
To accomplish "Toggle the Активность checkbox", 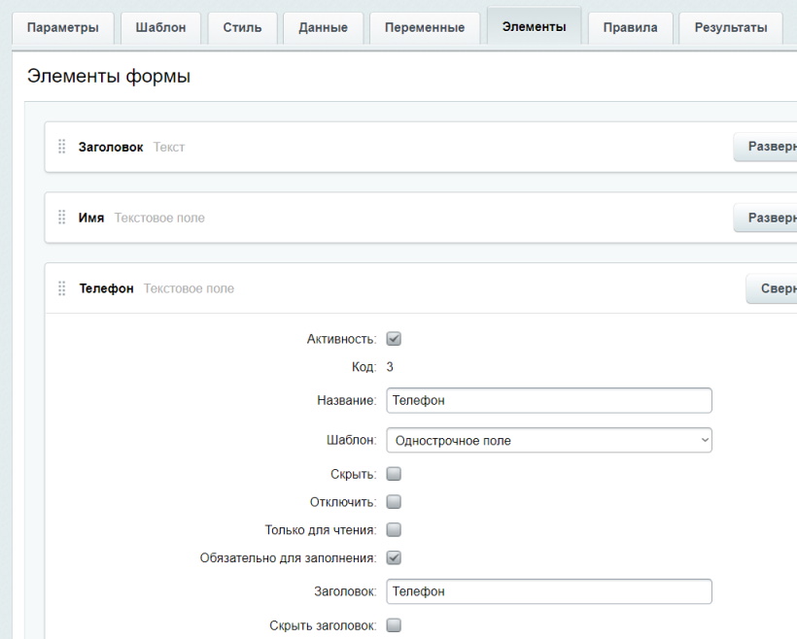I will (x=394, y=339).
